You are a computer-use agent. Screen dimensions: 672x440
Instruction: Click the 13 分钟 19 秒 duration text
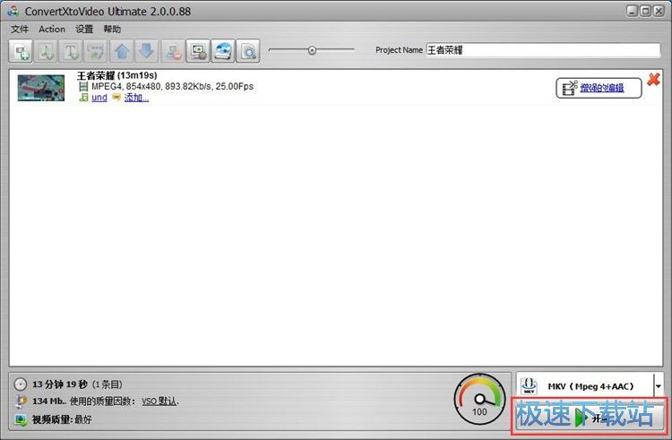click(60, 384)
